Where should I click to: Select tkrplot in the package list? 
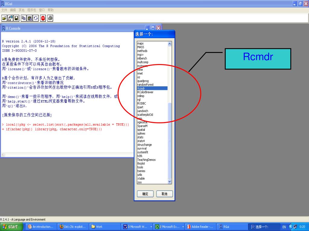(x=152, y=163)
